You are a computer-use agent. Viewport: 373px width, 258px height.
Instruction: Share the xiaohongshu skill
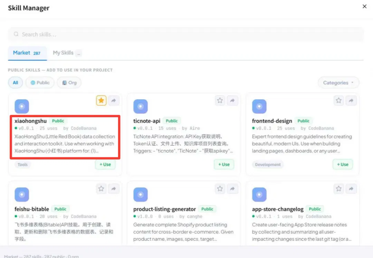coord(114,100)
